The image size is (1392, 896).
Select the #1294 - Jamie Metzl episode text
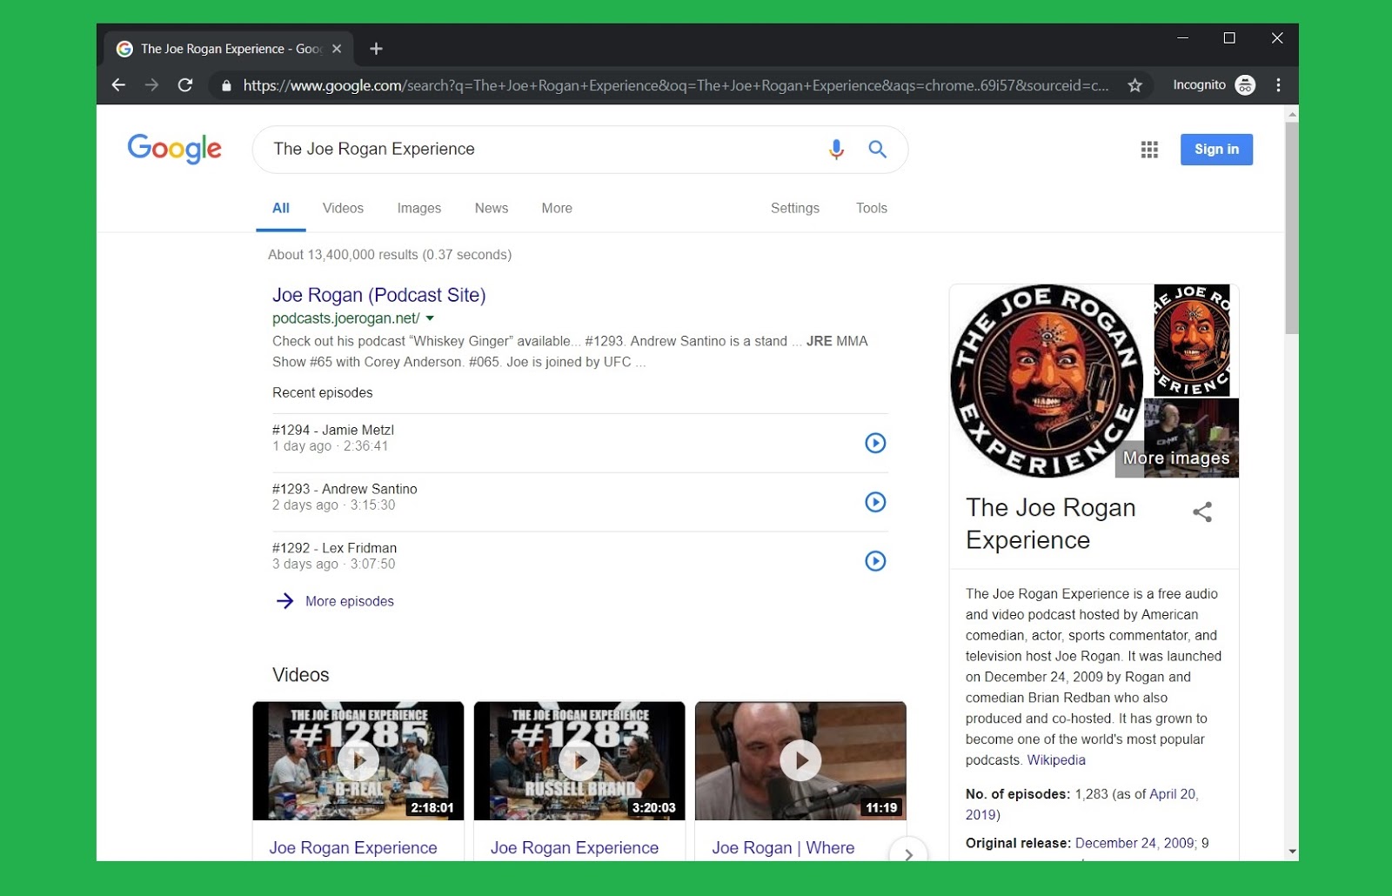(x=333, y=430)
